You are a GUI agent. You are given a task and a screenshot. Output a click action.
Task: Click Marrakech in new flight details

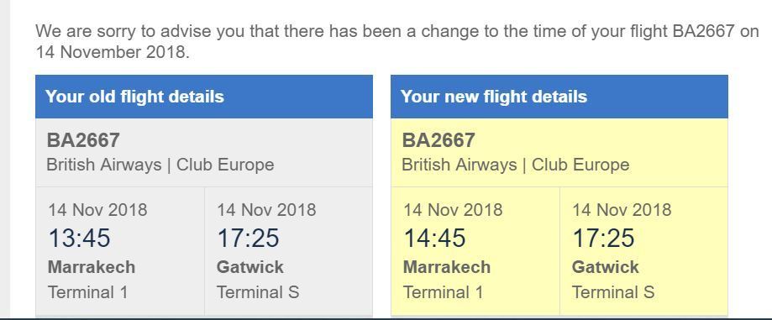pos(447,267)
